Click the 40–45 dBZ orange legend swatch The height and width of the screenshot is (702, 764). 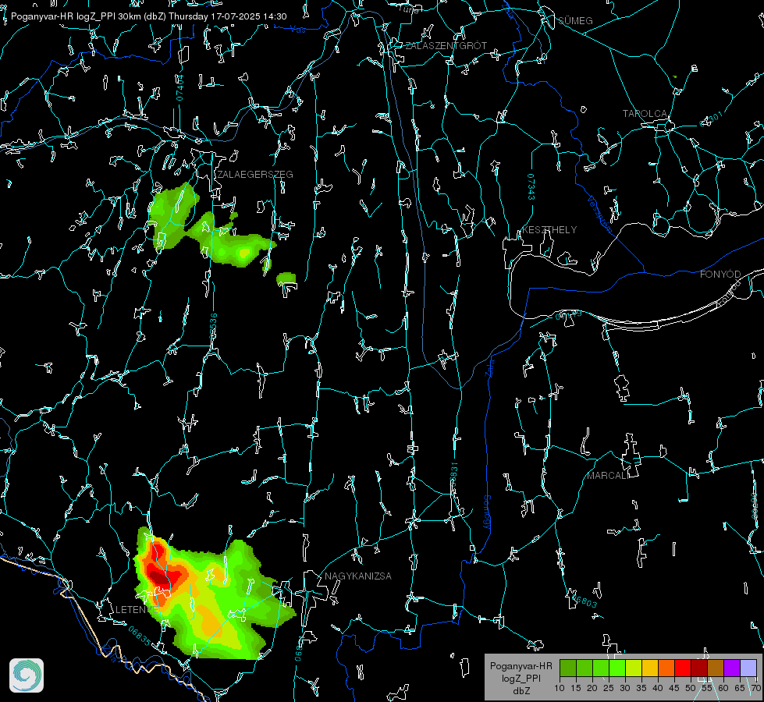click(x=666, y=668)
